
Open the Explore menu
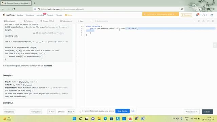20,15
